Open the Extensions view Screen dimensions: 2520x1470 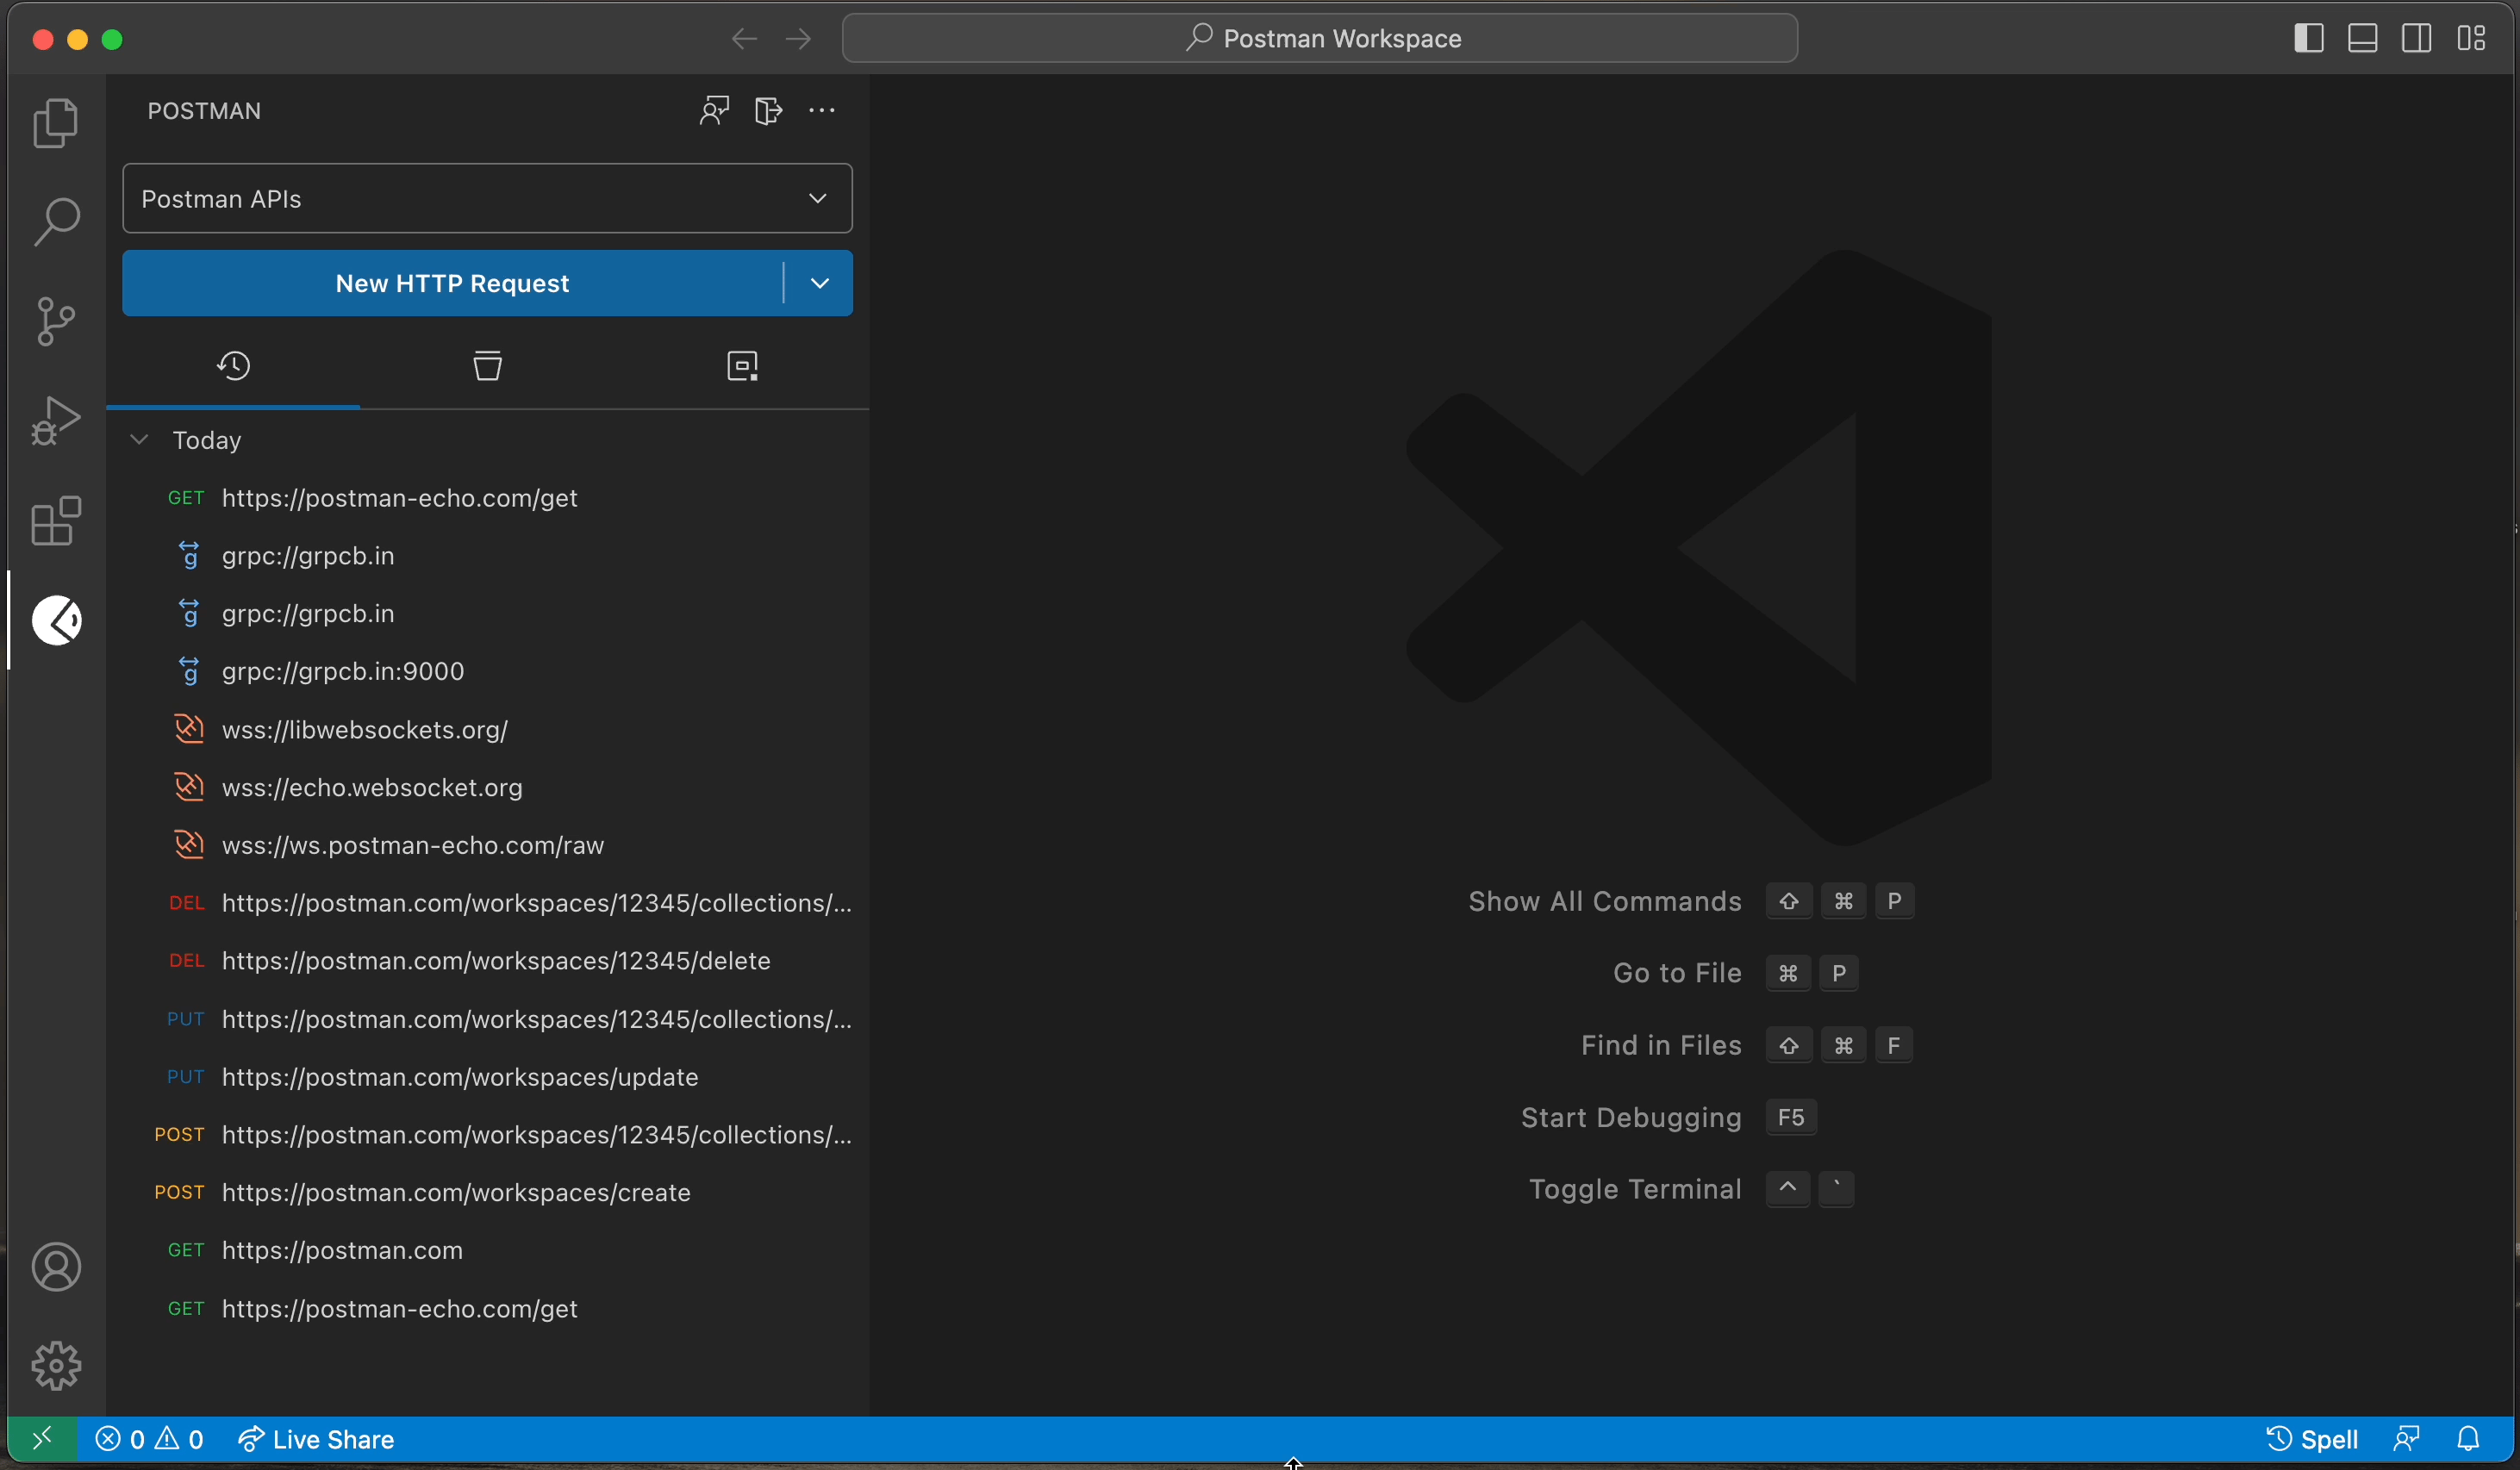pyautogui.click(x=56, y=521)
